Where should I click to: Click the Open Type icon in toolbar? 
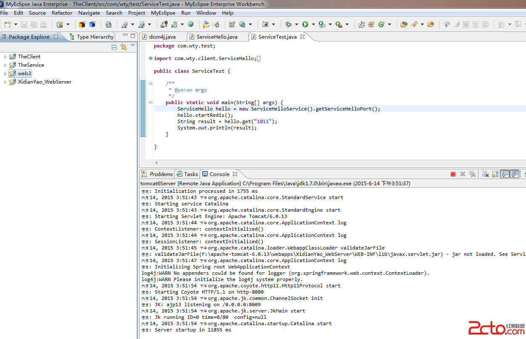[404, 24]
